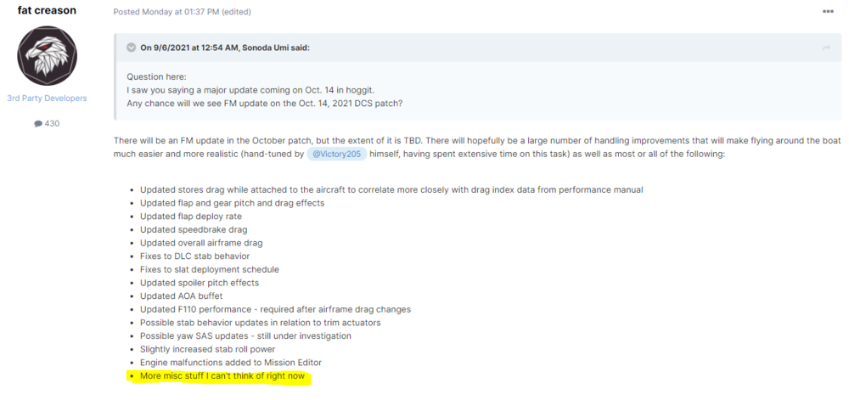Click the 'Updated AOA buffet' list item
Image resolution: width=849 pixels, height=400 pixels.
182,296
